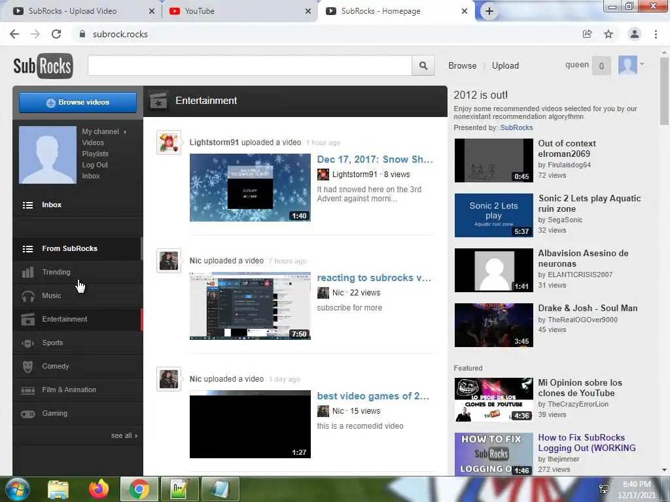Click the Inbox list icon in sidebar

[x=27, y=205]
